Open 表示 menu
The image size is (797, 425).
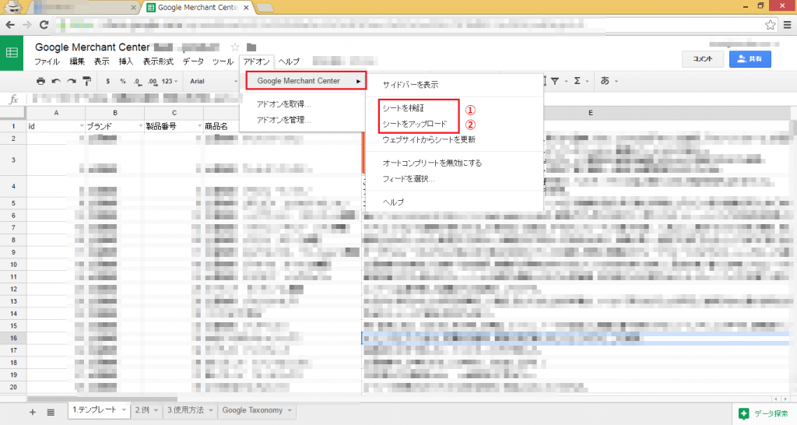click(x=102, y=61)
